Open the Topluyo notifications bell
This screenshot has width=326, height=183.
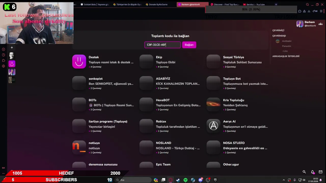coord(313,172)
